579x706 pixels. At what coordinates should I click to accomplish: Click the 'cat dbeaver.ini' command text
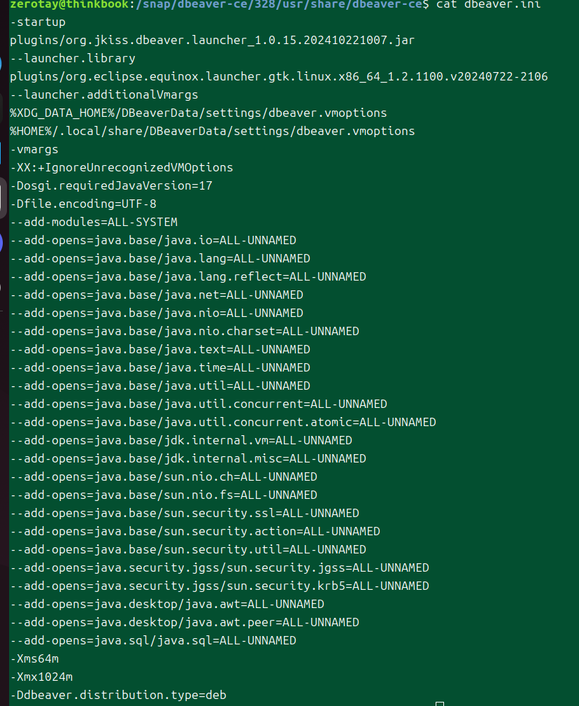pos(482,4)
